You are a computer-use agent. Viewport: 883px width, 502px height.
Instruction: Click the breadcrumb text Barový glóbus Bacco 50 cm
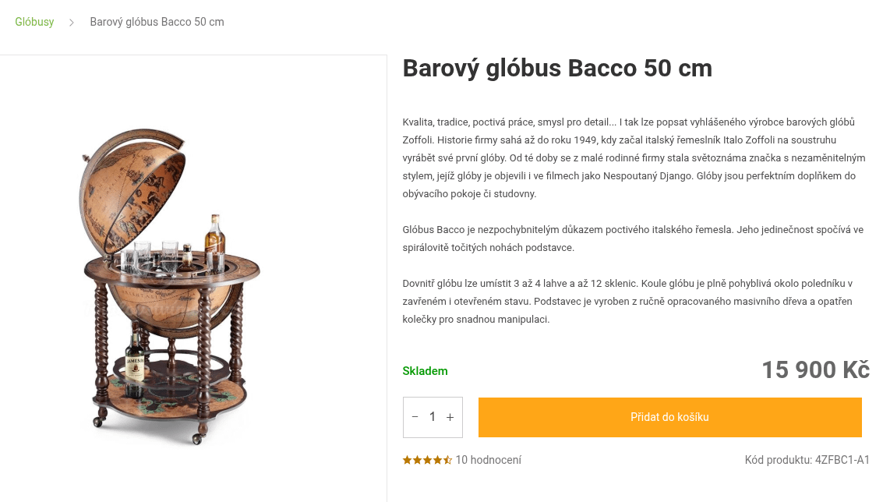(x=157, y=22)
